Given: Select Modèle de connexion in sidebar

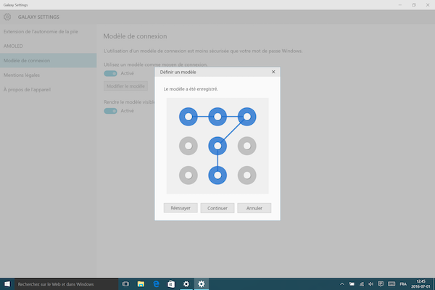Looking at the screenshot, I should [x=49, y=60].
